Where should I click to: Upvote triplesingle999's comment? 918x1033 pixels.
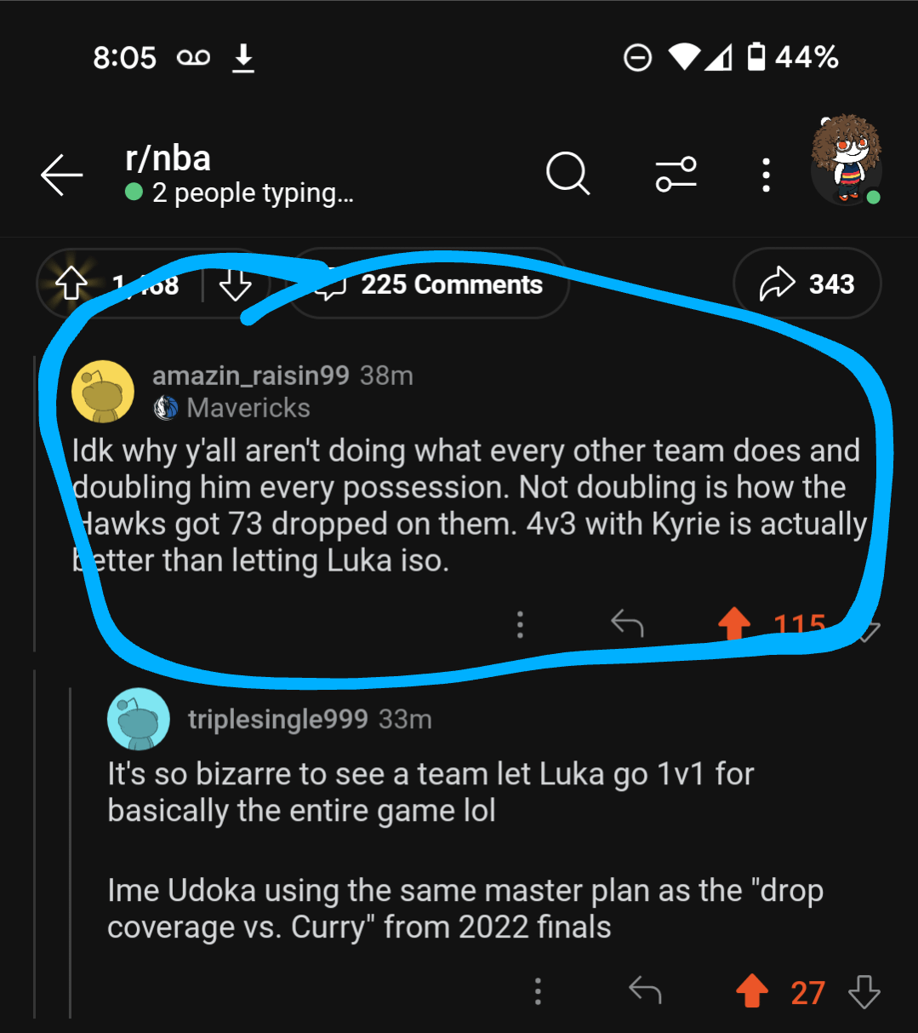752,992
